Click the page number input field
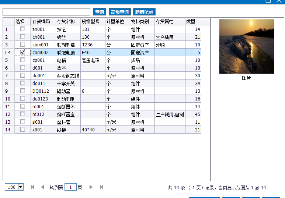Viewport: 285px width, 198px height. point(70,187)
